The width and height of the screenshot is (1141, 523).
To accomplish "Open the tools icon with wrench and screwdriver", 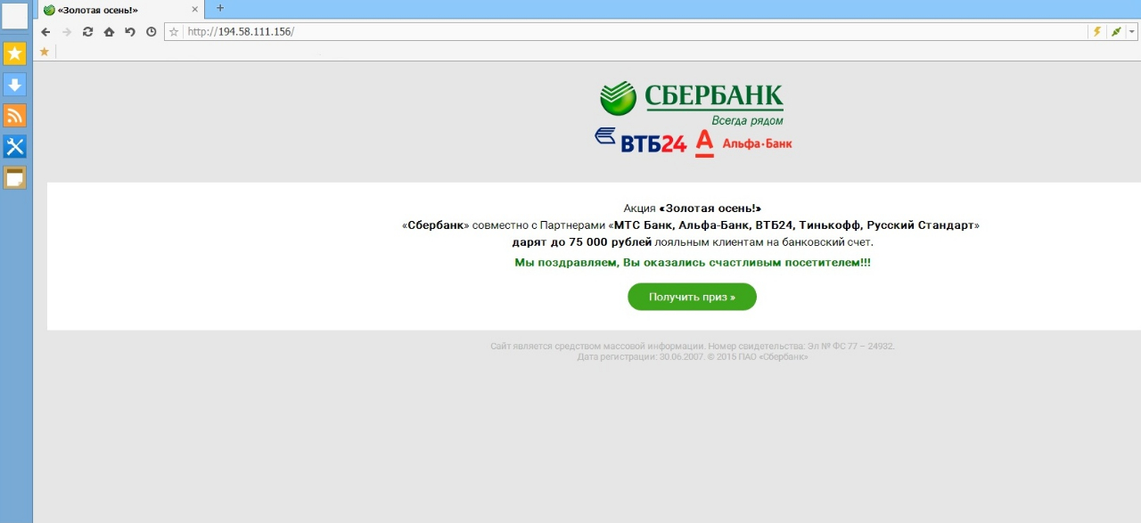I will (15, 147).
